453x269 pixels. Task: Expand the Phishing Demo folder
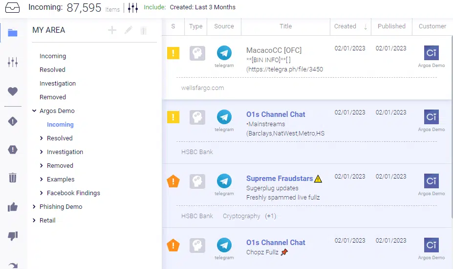(34, 207)
